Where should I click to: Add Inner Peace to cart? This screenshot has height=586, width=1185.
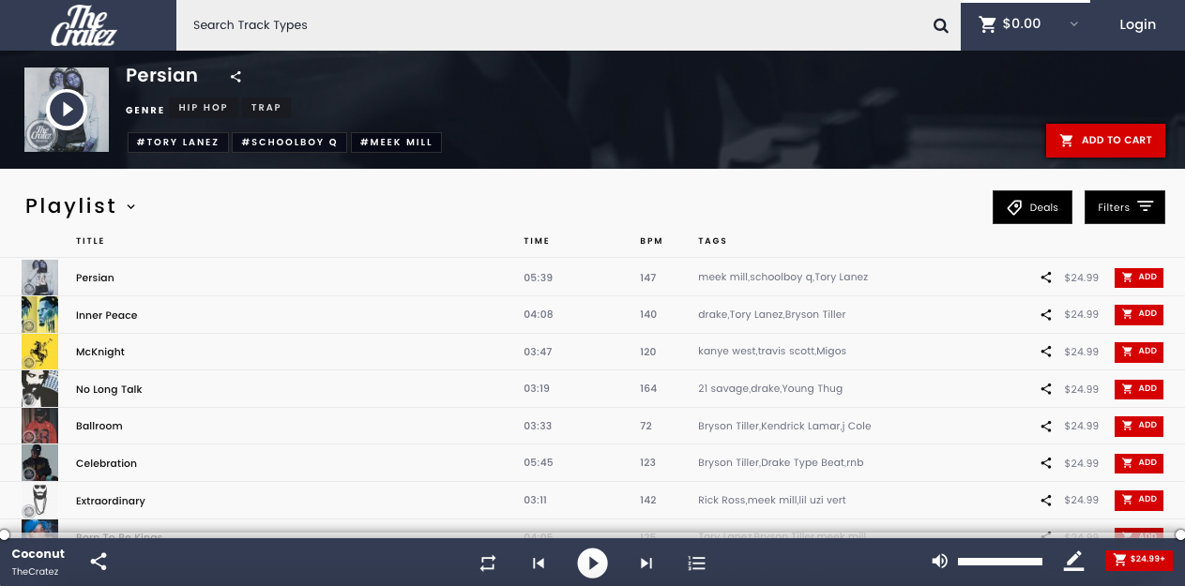(1139, 314)
